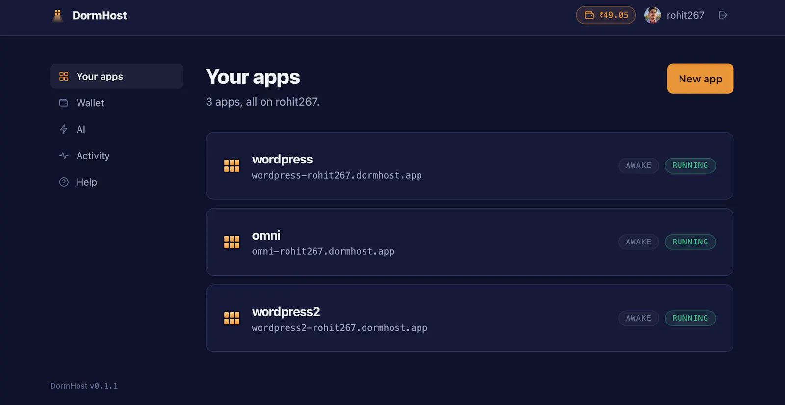Click wordpress2-rohit267.dormhost.app URL

click(x=340, y=328)
